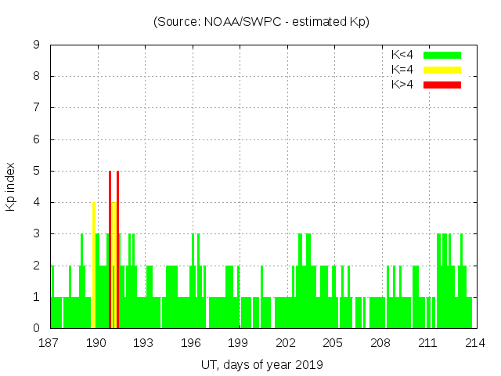Click the yellow K=4 legend swatch

[x=442, y=70]
